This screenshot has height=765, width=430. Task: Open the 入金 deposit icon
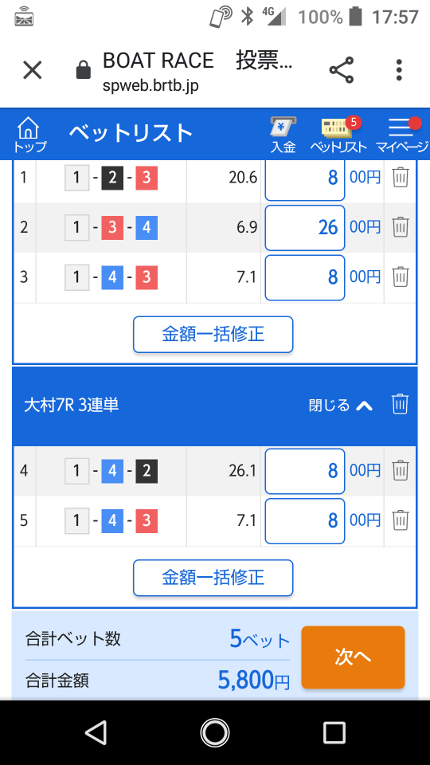point(283,135)
